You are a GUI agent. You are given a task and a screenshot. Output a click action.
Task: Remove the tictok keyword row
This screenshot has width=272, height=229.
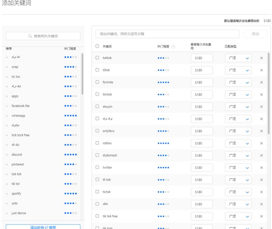click(261, 192)
